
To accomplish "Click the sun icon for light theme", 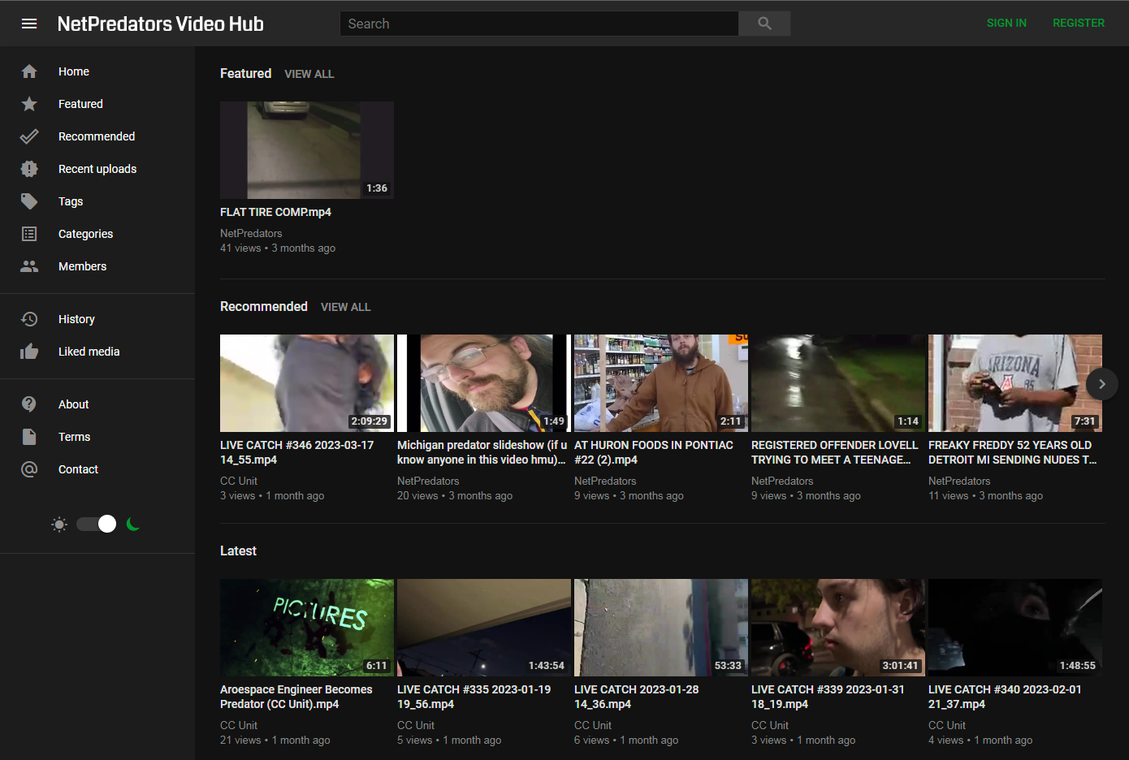I will click(x=58, y=524).
